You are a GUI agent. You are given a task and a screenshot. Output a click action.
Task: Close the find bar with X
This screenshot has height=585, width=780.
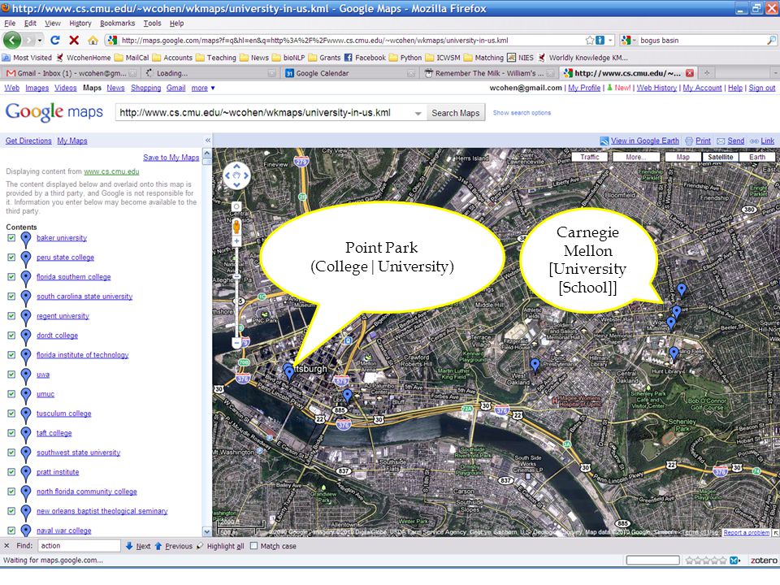click(x=7, y=546)
